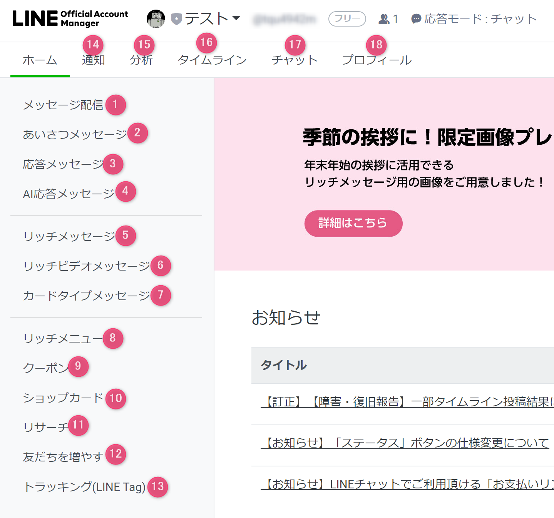Click the blurred account ID text
The height and width of the screenshot is (518, 554).
coord(284,19)
